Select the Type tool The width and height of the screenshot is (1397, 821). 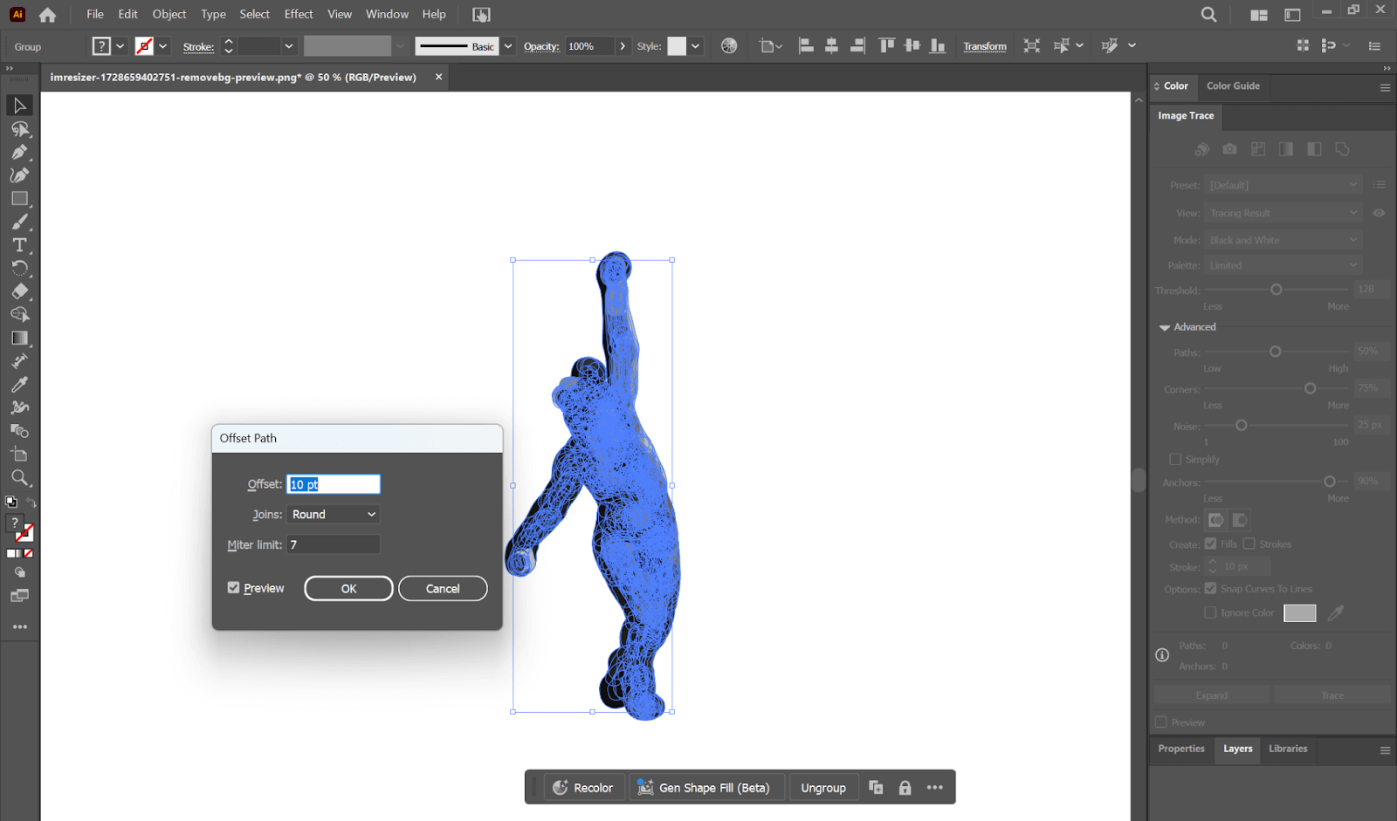click(19, 245)
